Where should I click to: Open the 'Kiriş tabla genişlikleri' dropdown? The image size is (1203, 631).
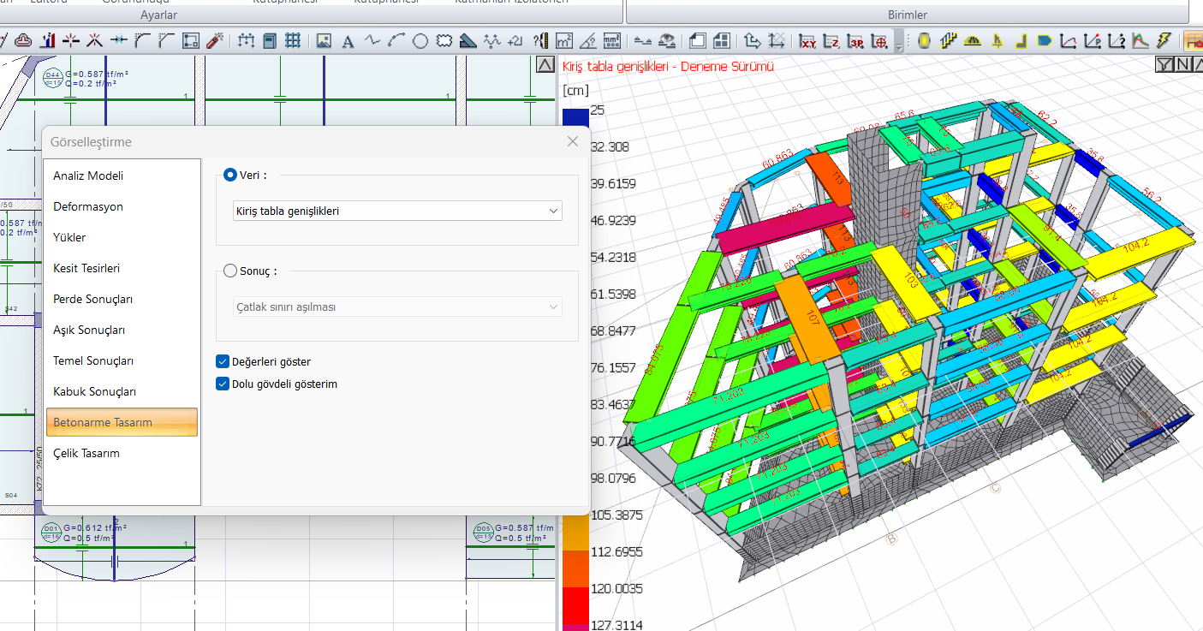(x=397, y=211)
